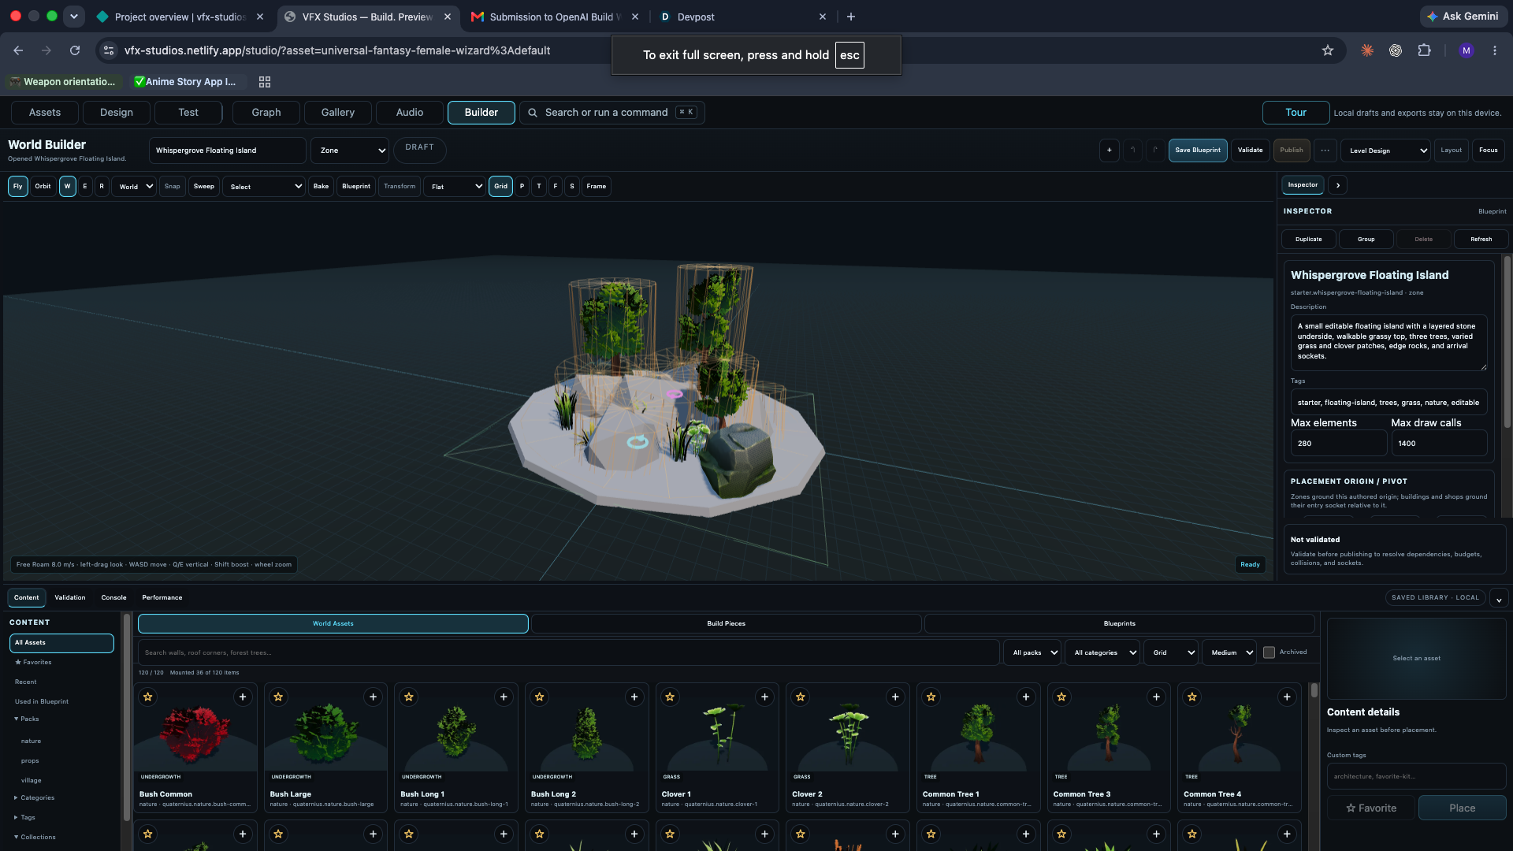Enable Orbit camera mode
The height and width of the screenshot is (851, 1513).
[43, 187]
